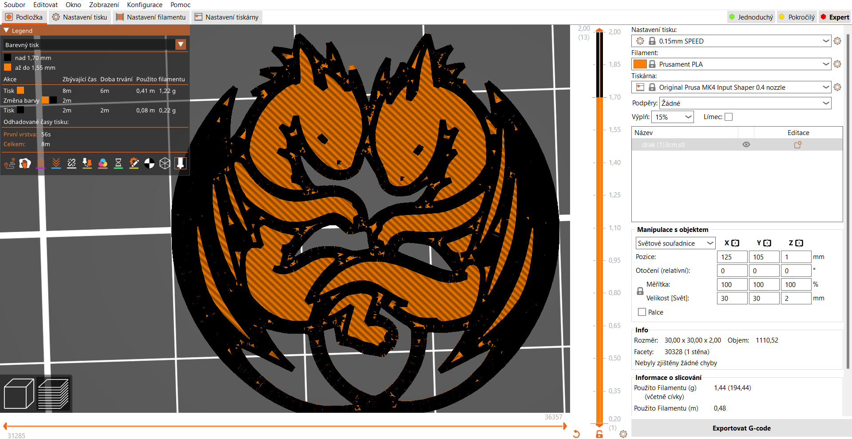Toggle seams visibility broken-link icon
Image resolution: width=852 pixels, height=439 pixels.
point(72,164)
